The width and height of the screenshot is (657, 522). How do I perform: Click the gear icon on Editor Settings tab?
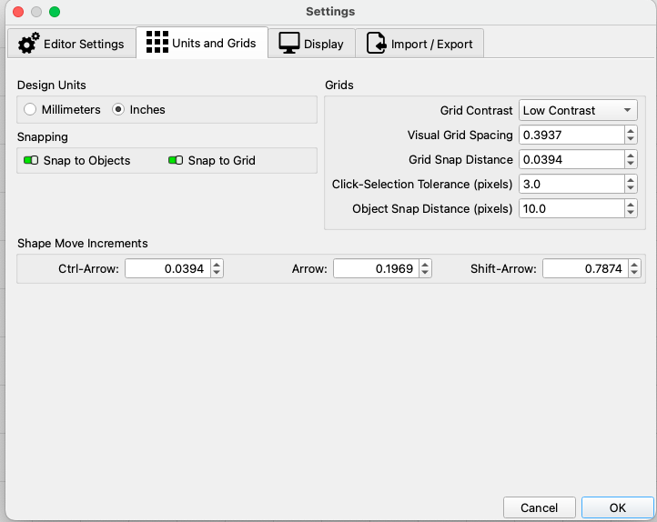(29, 44)
